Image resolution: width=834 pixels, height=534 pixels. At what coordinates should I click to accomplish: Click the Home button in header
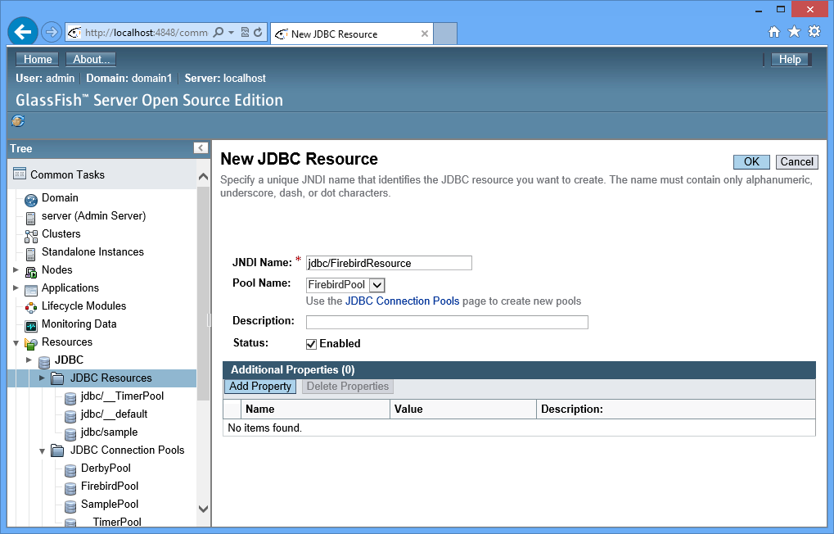coord(38,59)
